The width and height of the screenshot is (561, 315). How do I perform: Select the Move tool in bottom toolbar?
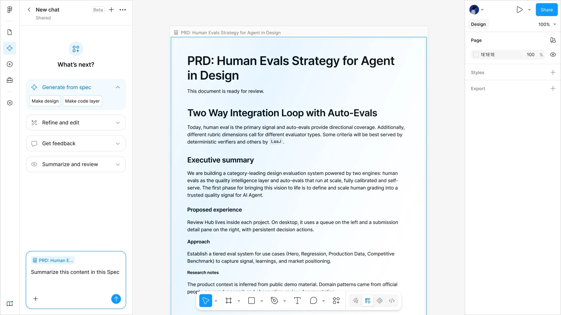[206, 301]
